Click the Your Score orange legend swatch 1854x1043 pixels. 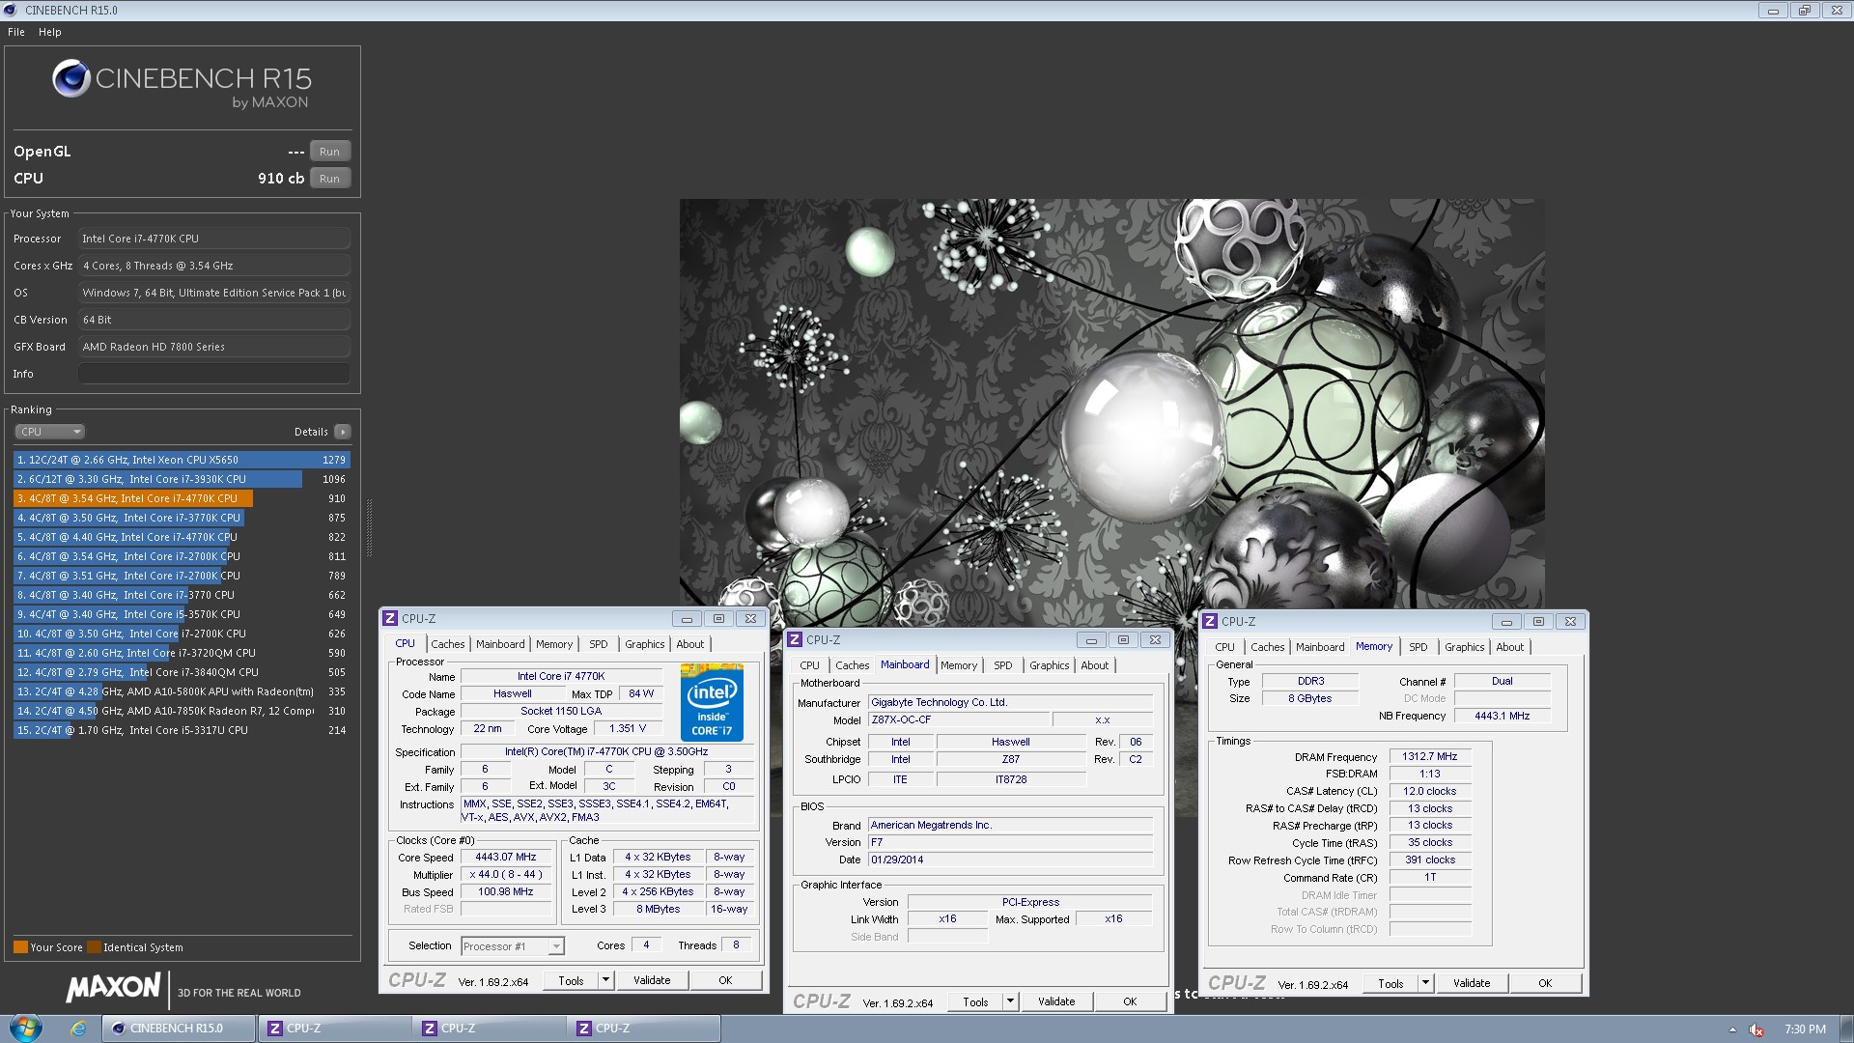click(20, 947)
